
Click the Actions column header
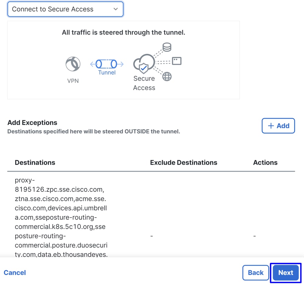tap(265, 162)
